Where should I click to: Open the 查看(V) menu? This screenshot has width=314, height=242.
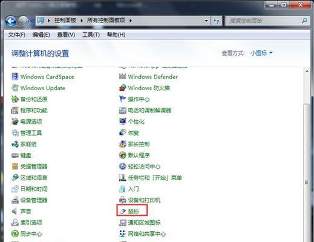coord(66,34)
